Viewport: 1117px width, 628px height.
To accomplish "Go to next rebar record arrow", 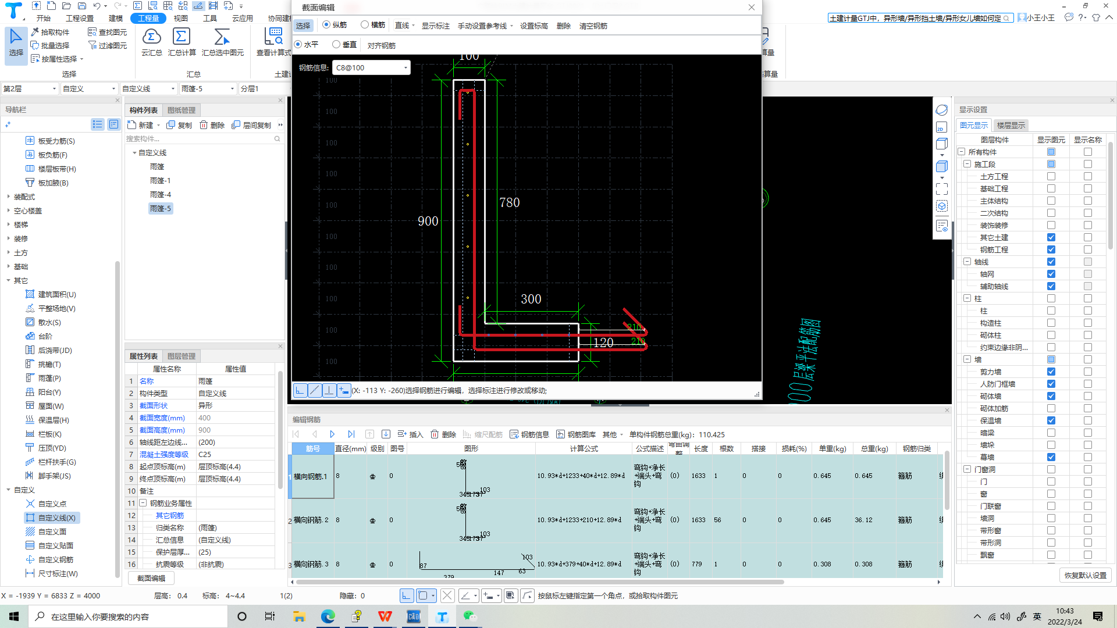I will (x=332, y=434).
